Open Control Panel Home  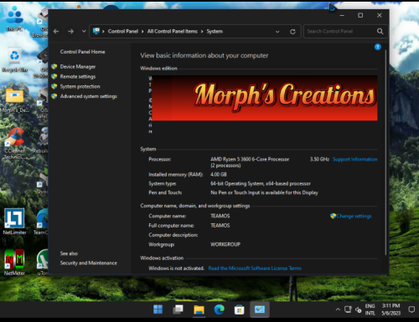pyautogui.click(x=82, y=52)
